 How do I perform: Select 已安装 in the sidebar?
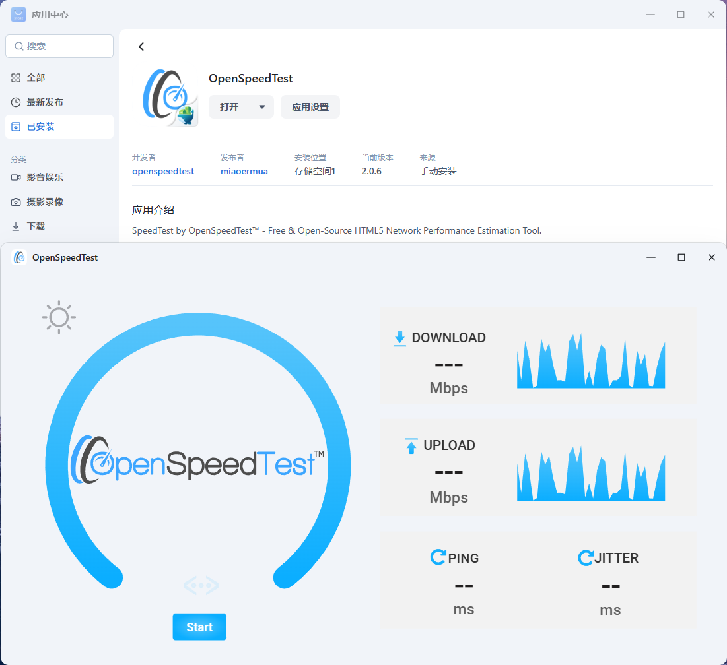(59, 127)
